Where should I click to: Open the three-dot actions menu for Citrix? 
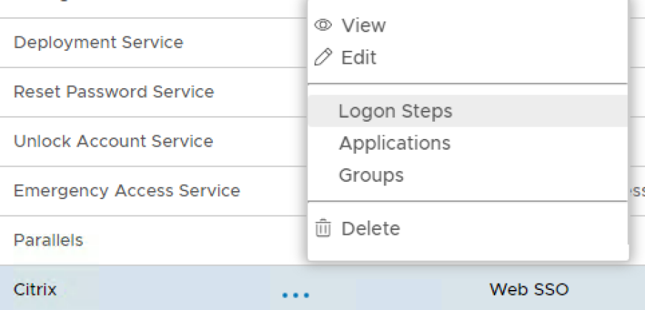pos(295,294)
